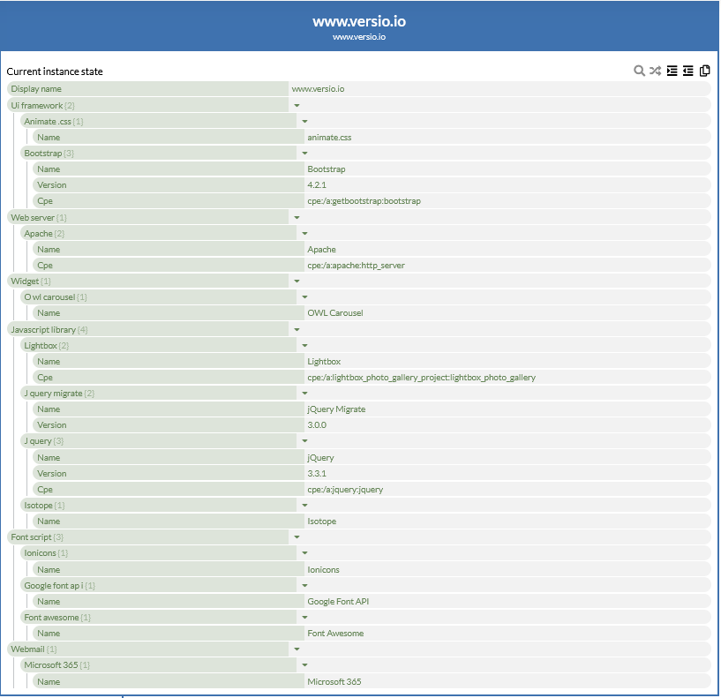Select the Webmail tree label
The image size is (721, 698).
click(x=27, y=649)
